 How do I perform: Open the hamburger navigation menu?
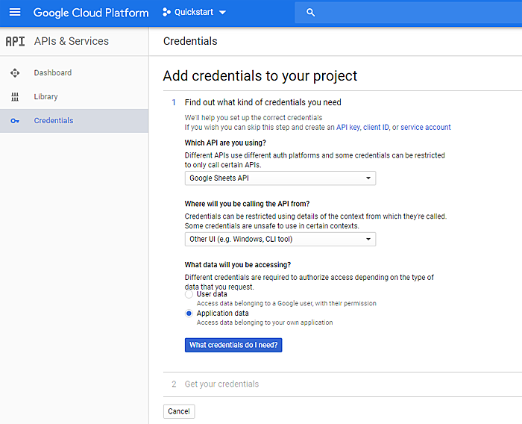(x=15, y=13)
